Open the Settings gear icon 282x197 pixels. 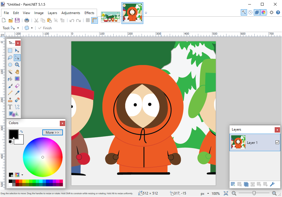coord(272,12)
